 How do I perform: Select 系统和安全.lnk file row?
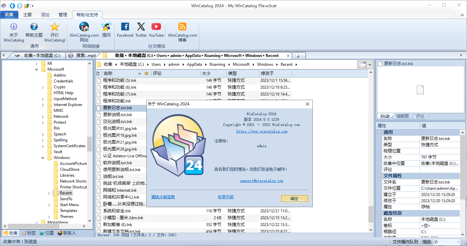(x=194, y=211)
